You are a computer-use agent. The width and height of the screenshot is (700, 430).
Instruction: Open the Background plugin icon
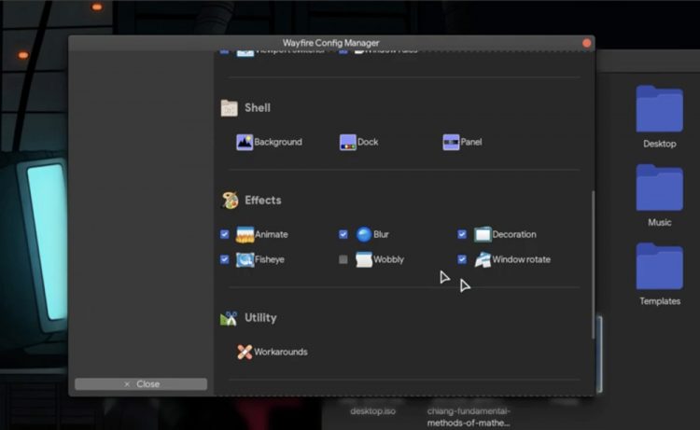pos(245,143)
